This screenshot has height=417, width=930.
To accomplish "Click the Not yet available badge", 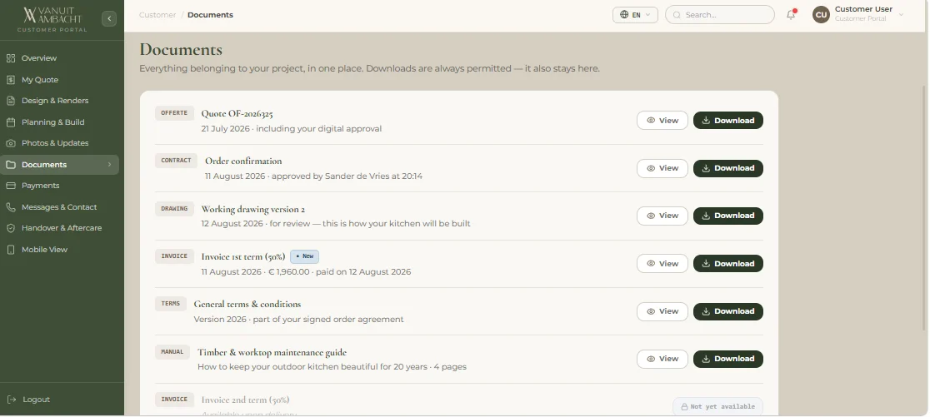I will pyautogui.click(x=717, y=407).
